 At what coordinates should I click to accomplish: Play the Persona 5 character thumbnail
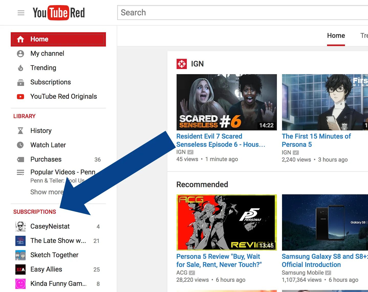coord(325,102)
